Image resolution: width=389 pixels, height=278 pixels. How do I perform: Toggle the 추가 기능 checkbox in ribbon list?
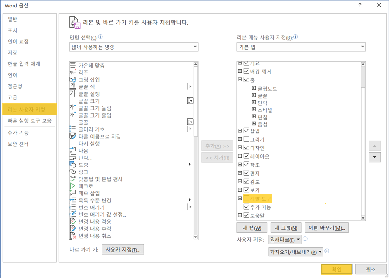(x=247, y=207)
